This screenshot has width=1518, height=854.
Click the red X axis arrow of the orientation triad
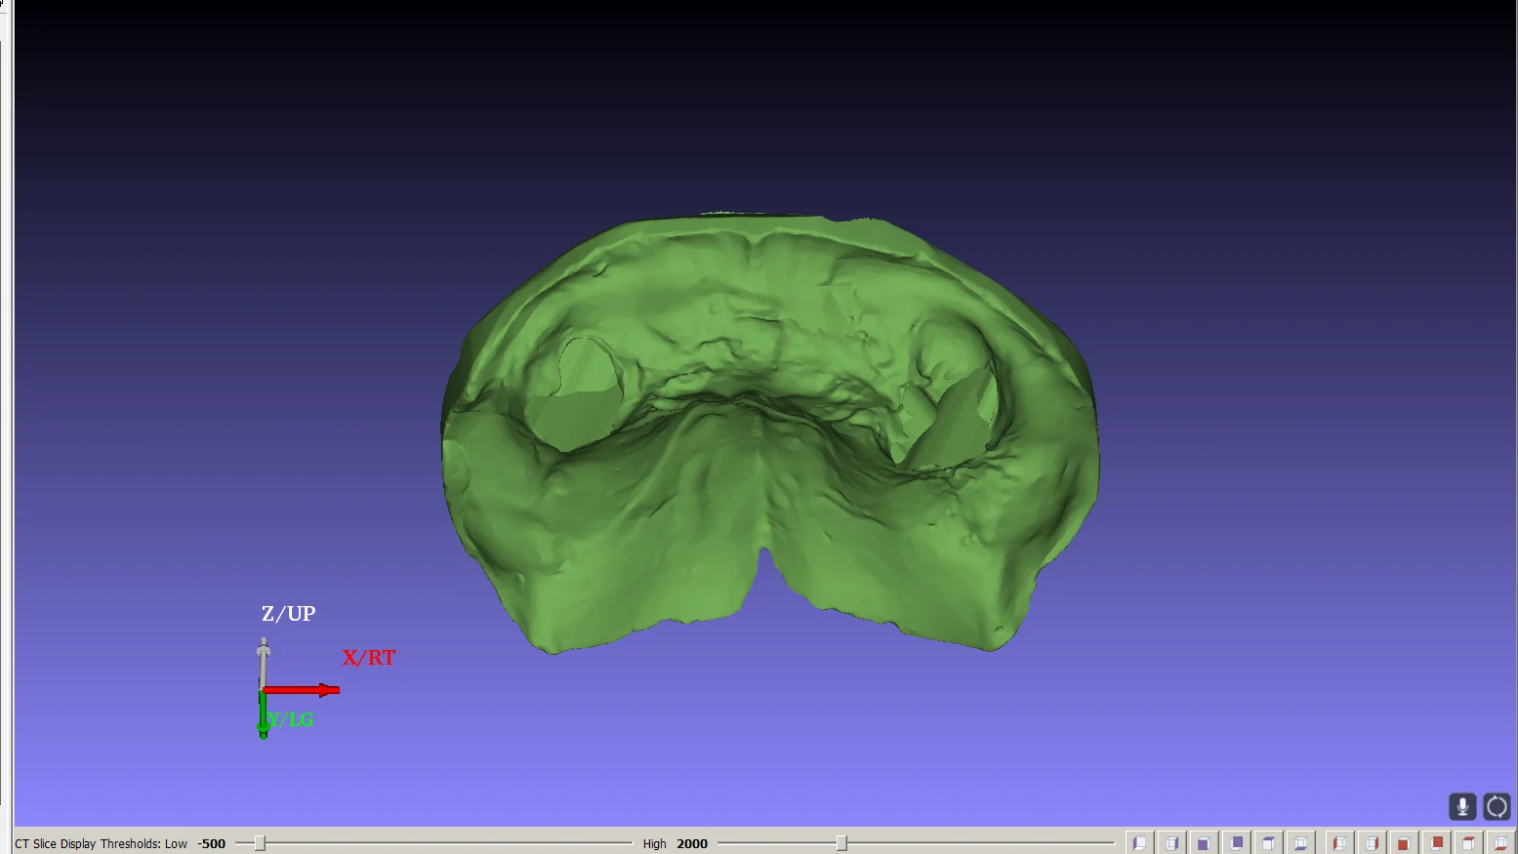[x=302, y=690]
